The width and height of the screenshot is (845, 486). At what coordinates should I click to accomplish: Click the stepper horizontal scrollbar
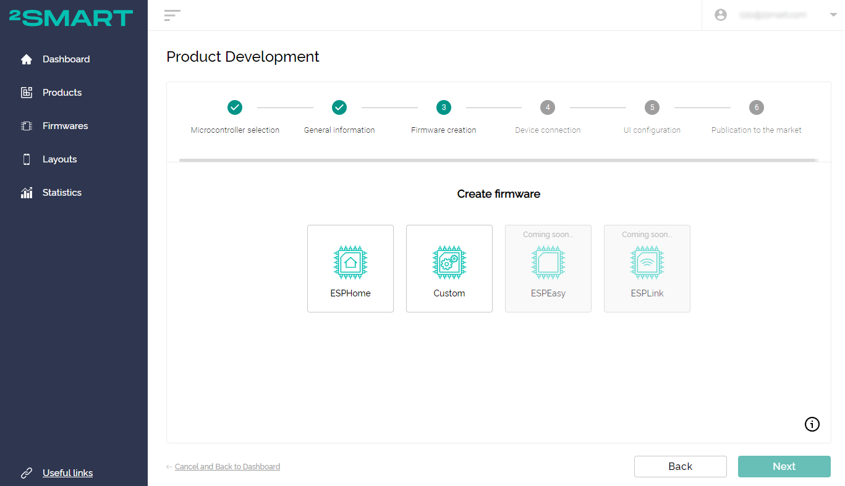tap(498, 160)
